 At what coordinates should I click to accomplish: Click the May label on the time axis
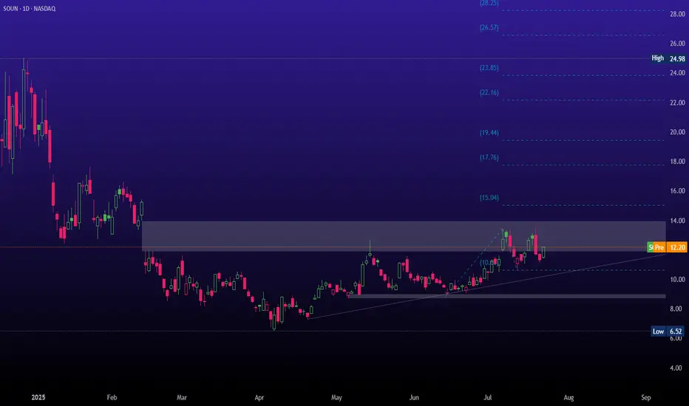point(336,398)
